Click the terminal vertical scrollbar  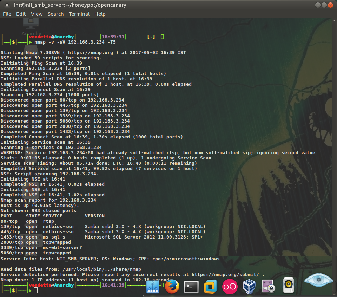[x=334, y=157]
